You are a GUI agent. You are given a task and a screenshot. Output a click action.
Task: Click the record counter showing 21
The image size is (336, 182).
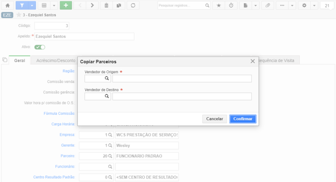327,5
